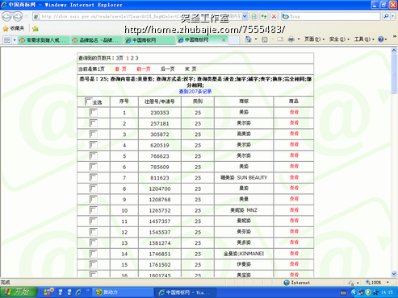The width and height of the screenshot is (398, 298).
Task: Toggle Compatibility View icon beside address bar
Action: point(253,16)
